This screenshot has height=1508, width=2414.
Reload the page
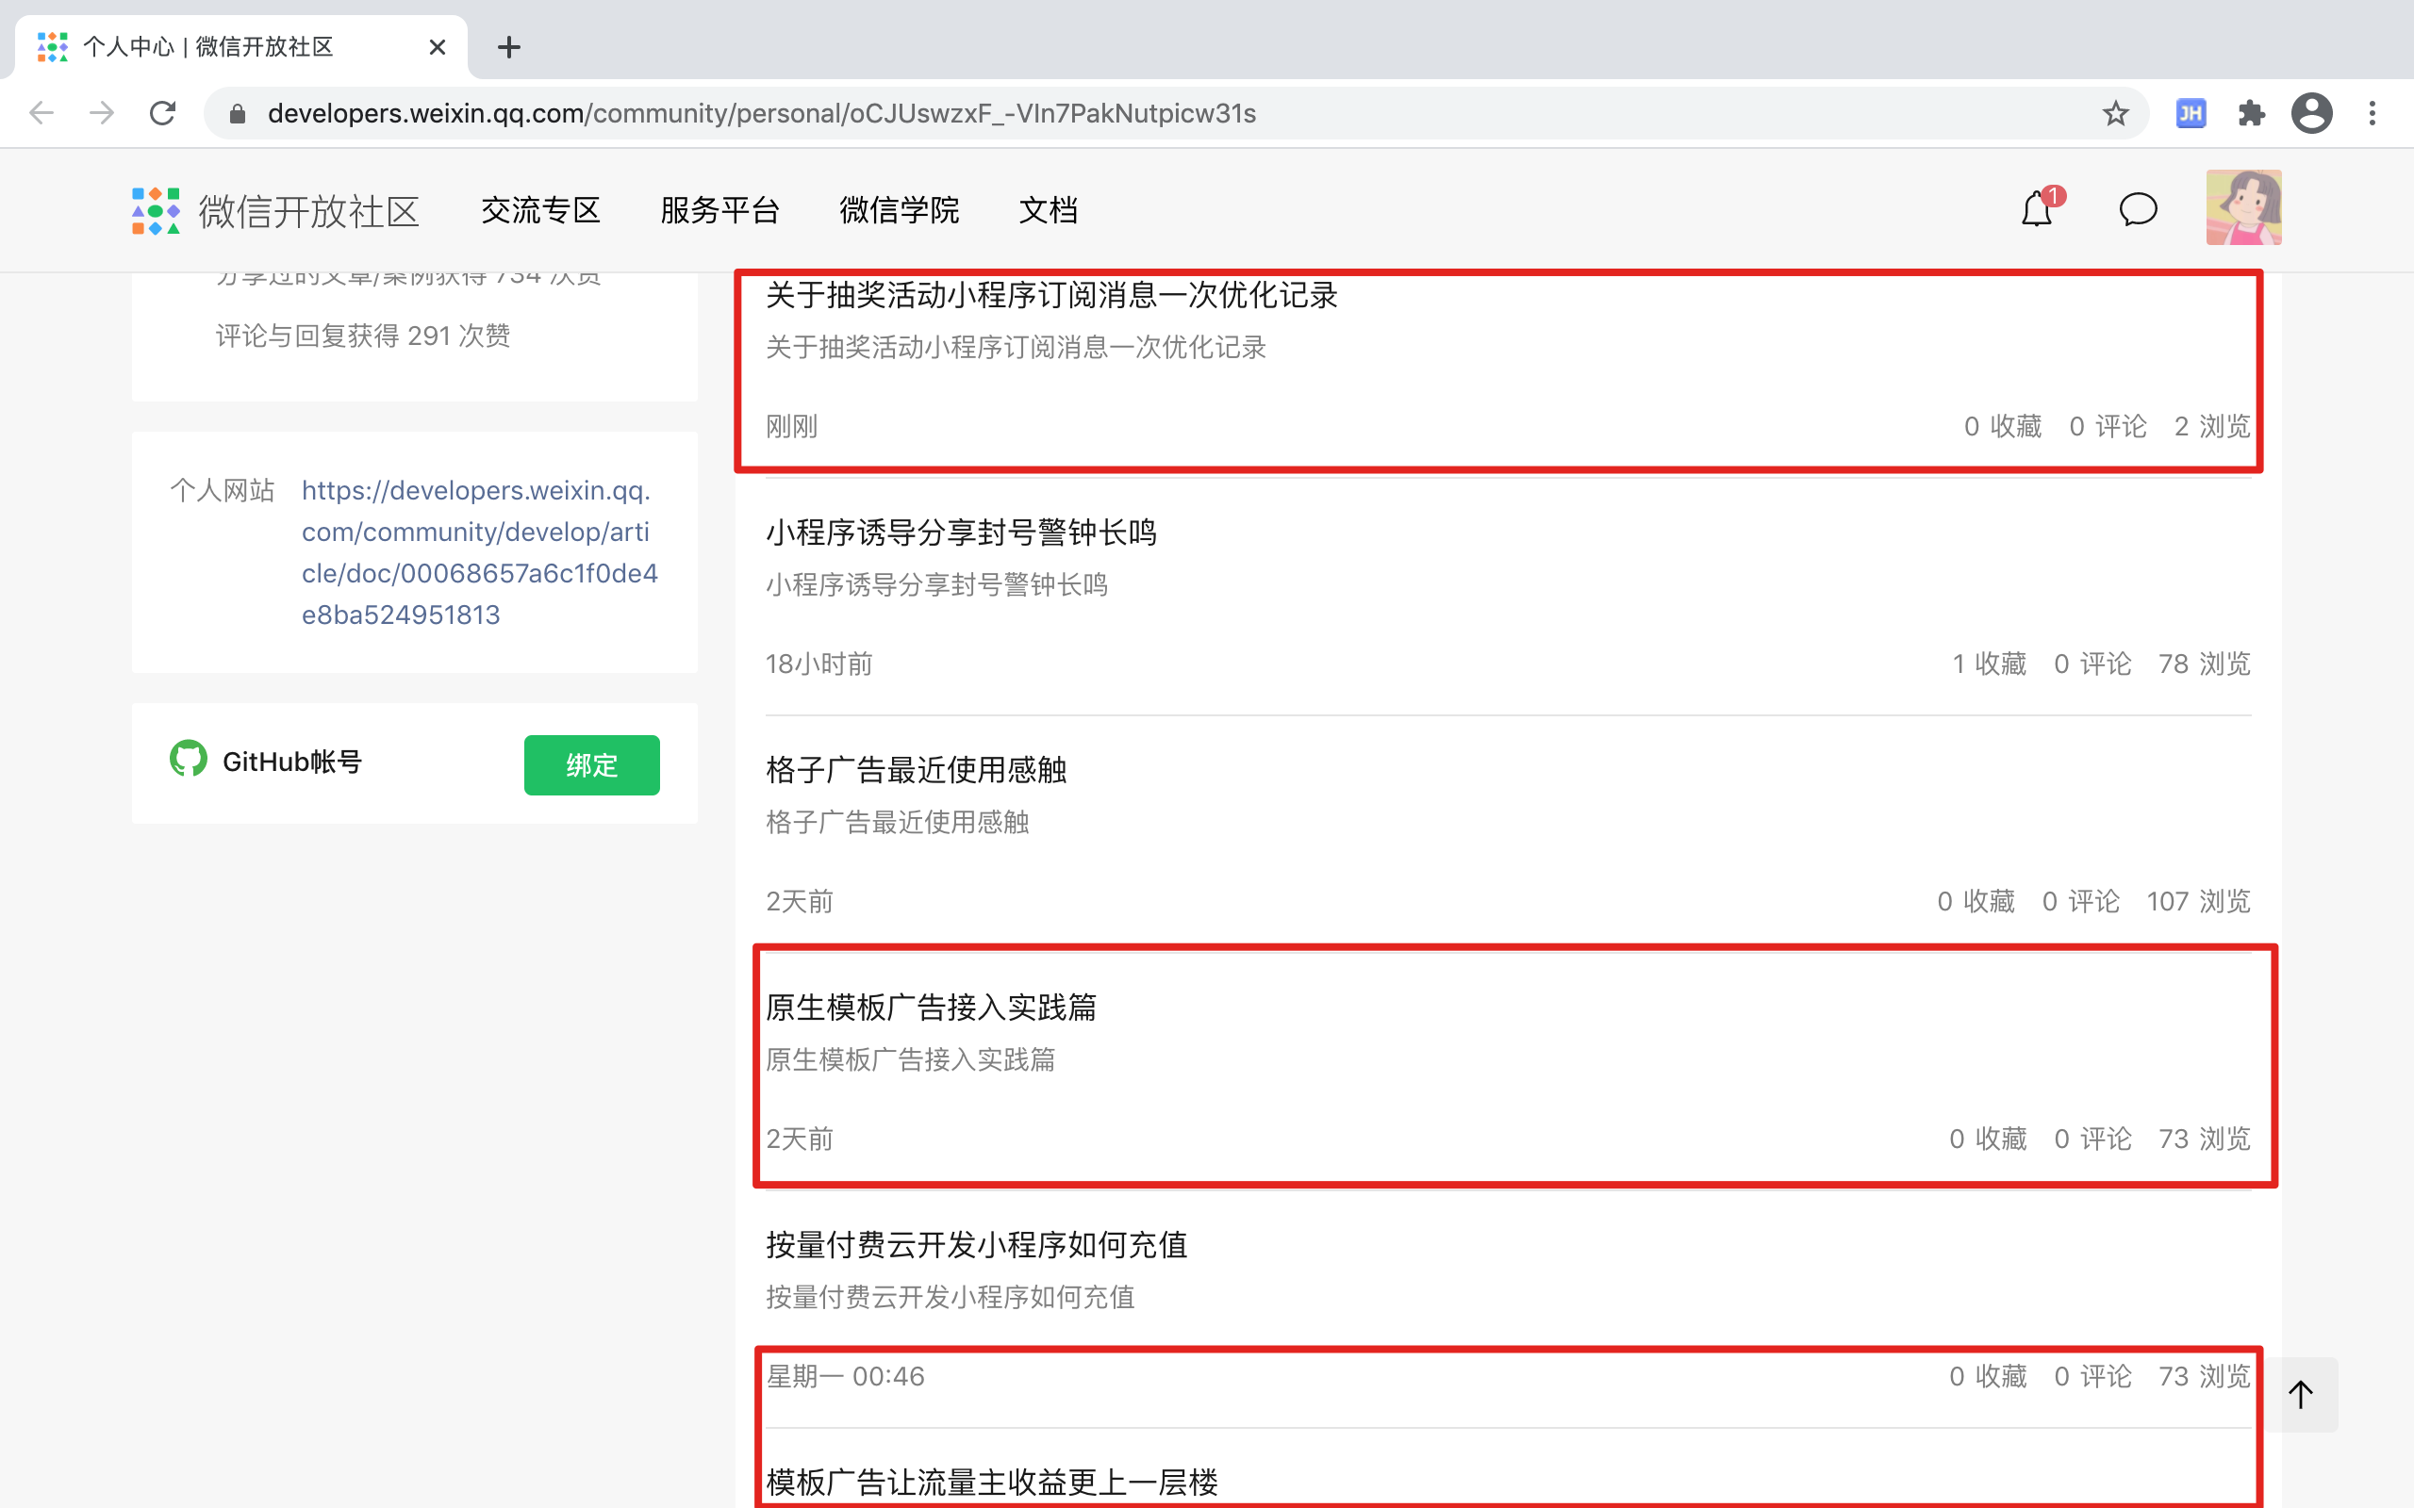162,114
